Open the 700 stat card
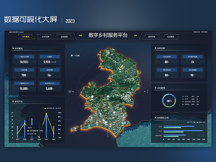Viewport: 216px width, 162px height. click(x=25, y=72)
